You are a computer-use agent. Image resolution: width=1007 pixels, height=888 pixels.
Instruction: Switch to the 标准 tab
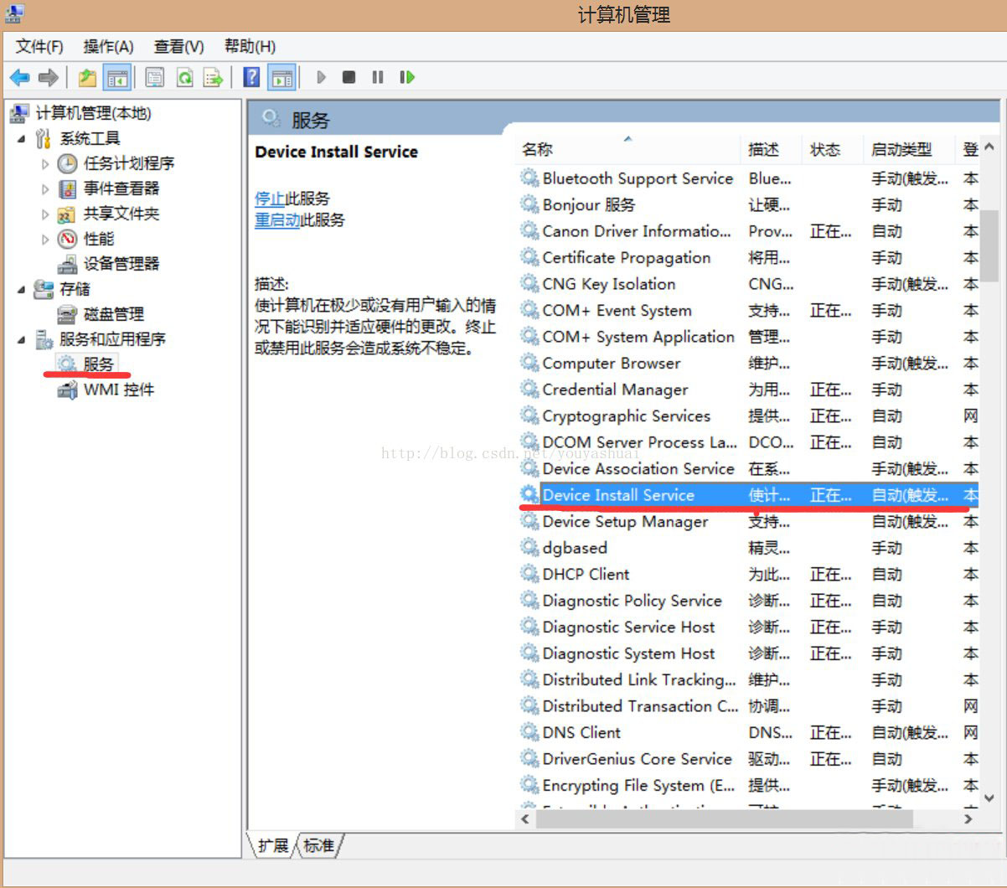[319, 846]
